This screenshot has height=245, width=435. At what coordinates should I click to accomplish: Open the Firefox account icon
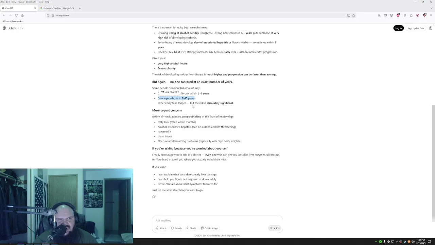391,15
